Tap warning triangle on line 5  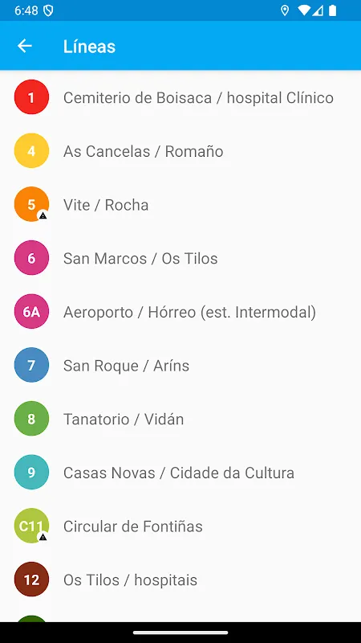[43, 215]
